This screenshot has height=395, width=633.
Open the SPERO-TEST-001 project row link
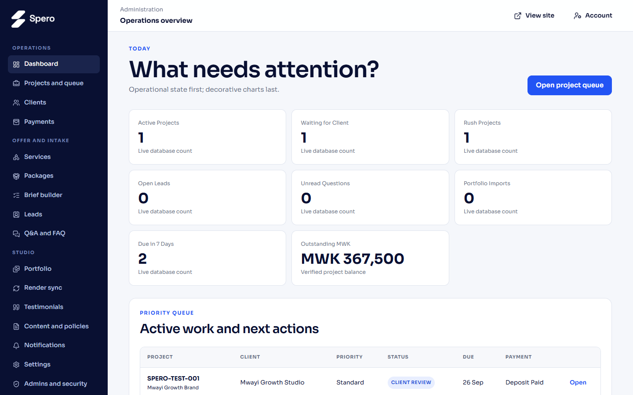578,383
